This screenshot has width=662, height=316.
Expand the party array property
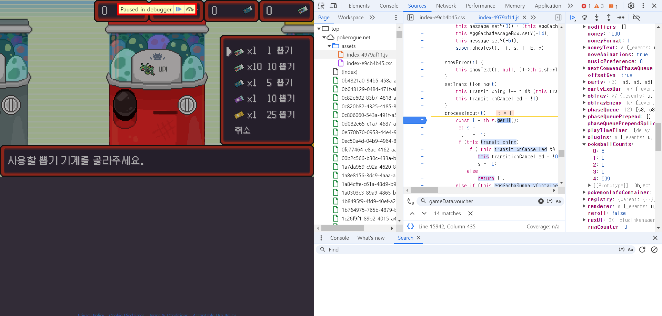[x=584, y=82]
